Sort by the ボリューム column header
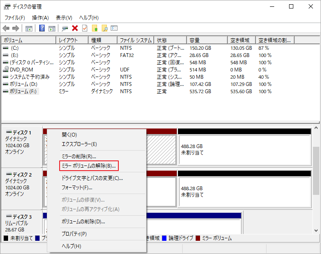 [x=29, y=40]
